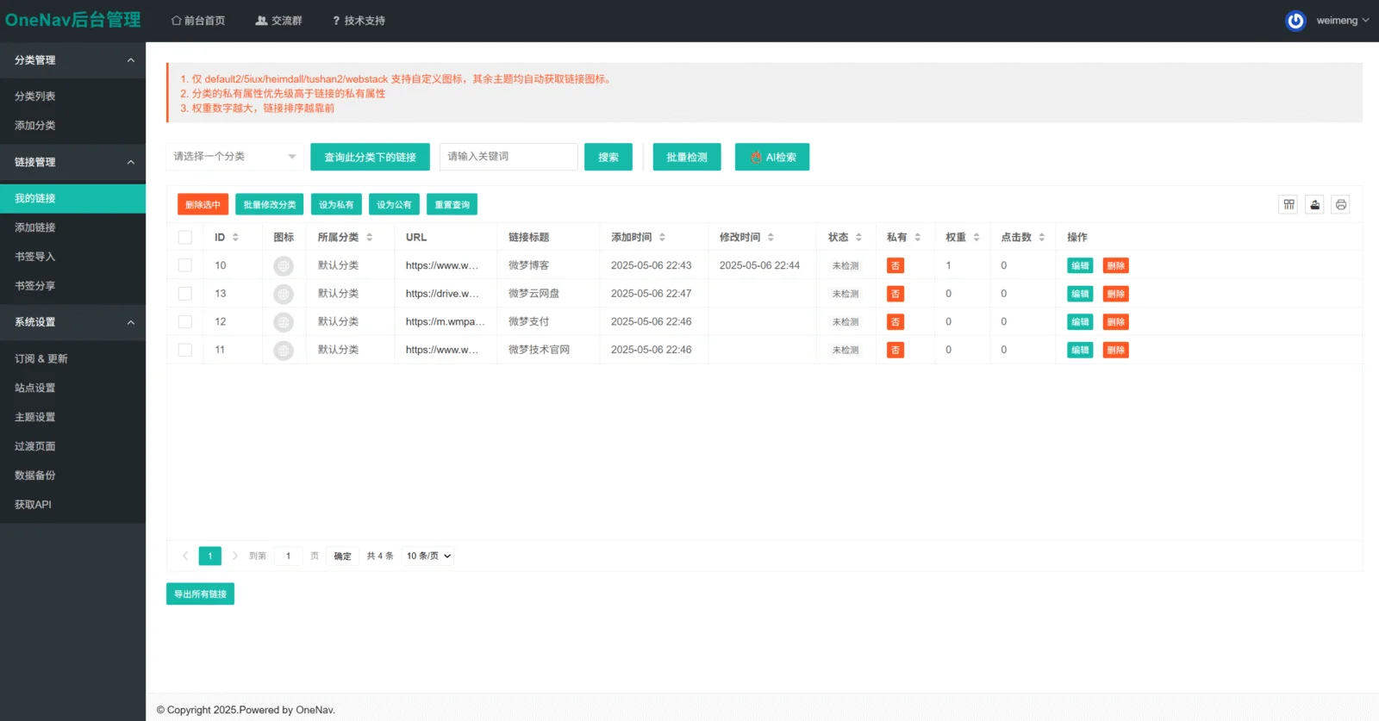Click the next page arrow

click(x=234, y=556)
